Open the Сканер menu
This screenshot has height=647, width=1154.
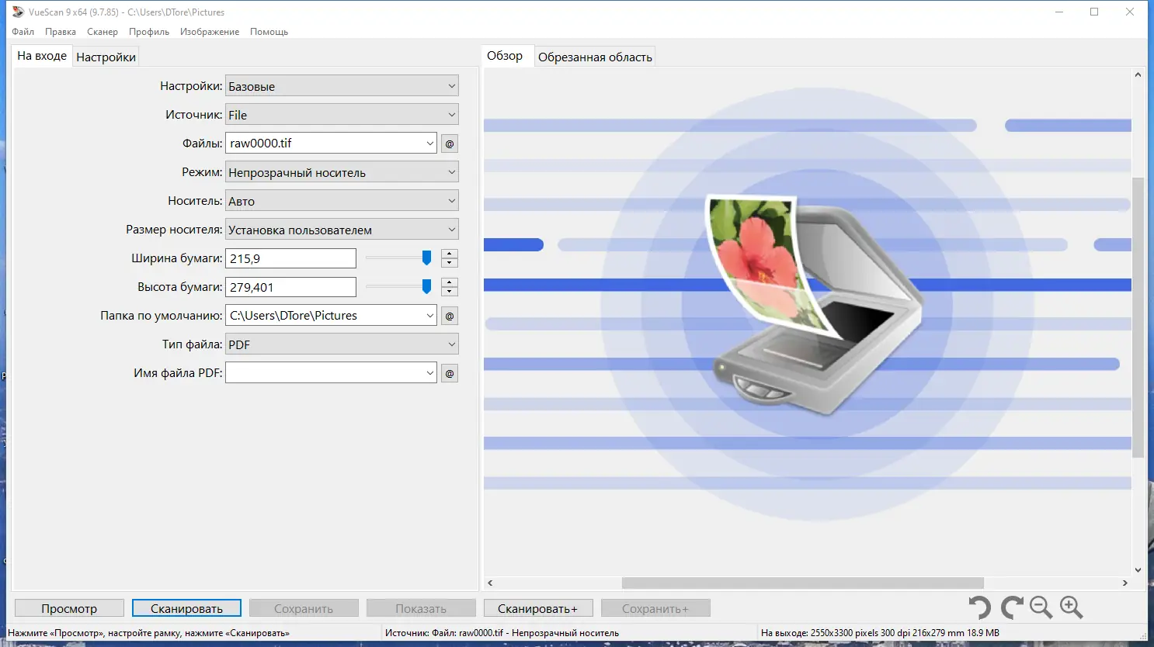pos(103,32)
